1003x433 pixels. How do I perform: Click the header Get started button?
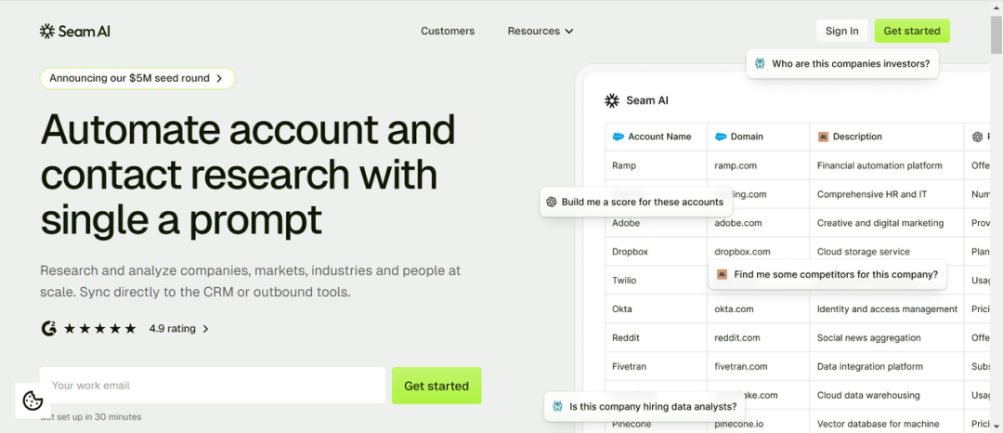pos(912,31)
